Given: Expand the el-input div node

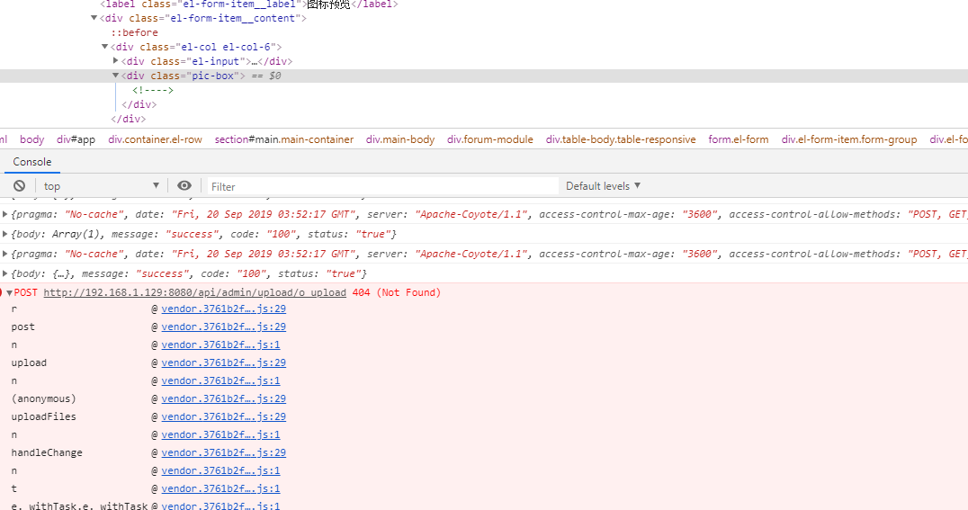Looking at the screenshot, I should tap(116, 61).
